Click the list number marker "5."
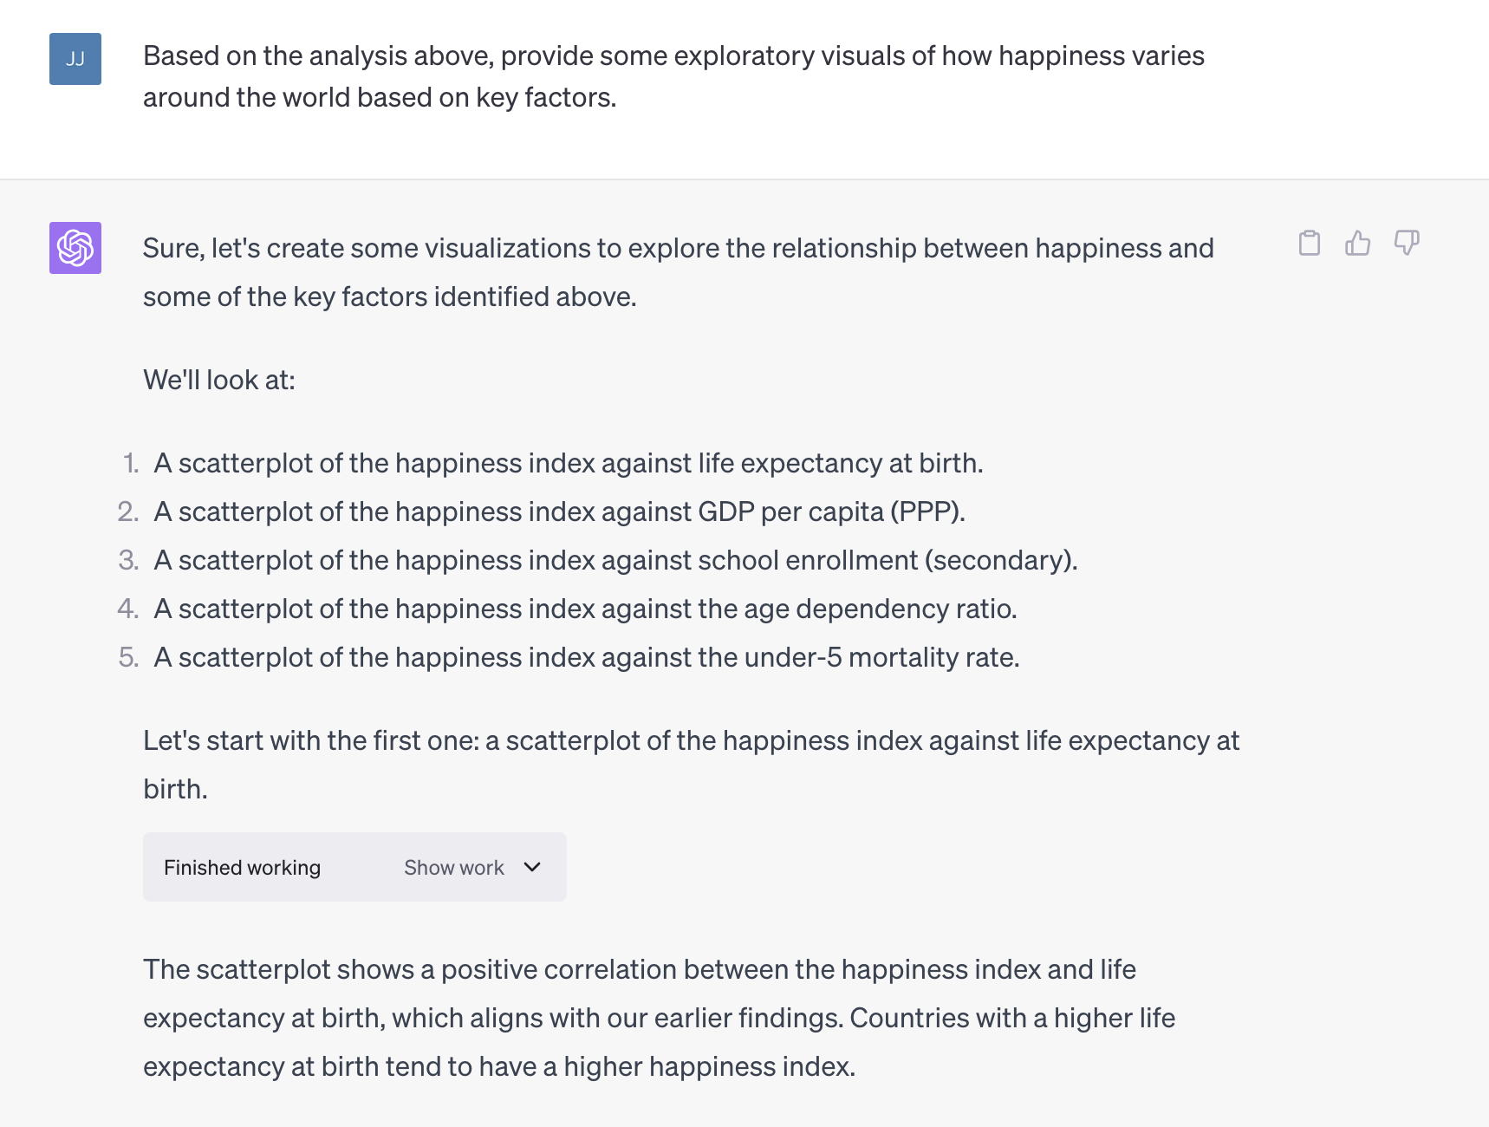 (128, 658)
